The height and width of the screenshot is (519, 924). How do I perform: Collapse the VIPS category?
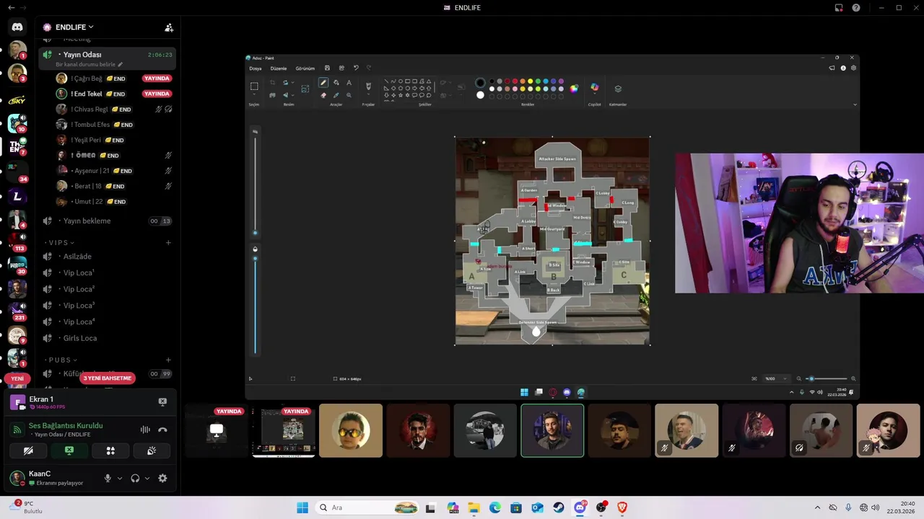click(x=63, y=243)
